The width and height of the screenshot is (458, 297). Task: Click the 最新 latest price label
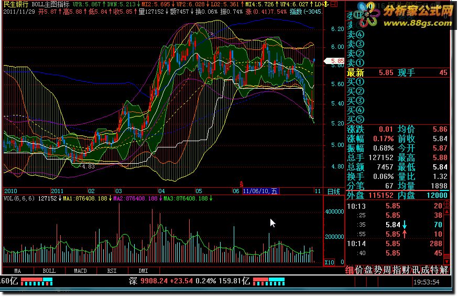[x=355, y=72]
